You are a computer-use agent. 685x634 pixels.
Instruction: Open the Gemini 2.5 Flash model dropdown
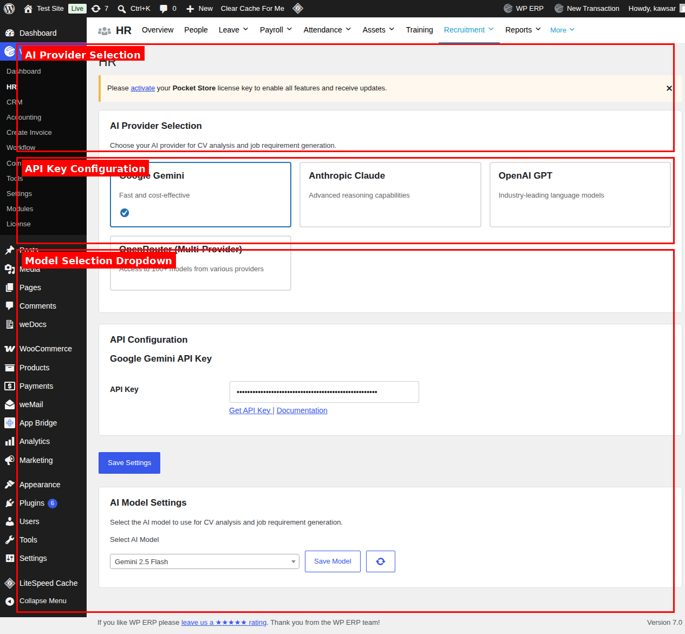(205, 561)
